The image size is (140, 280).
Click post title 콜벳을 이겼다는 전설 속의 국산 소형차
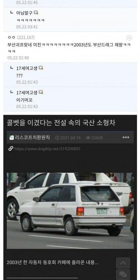(61, 123)
